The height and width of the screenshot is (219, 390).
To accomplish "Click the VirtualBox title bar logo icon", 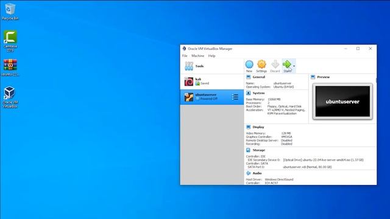I will [184, 49].
